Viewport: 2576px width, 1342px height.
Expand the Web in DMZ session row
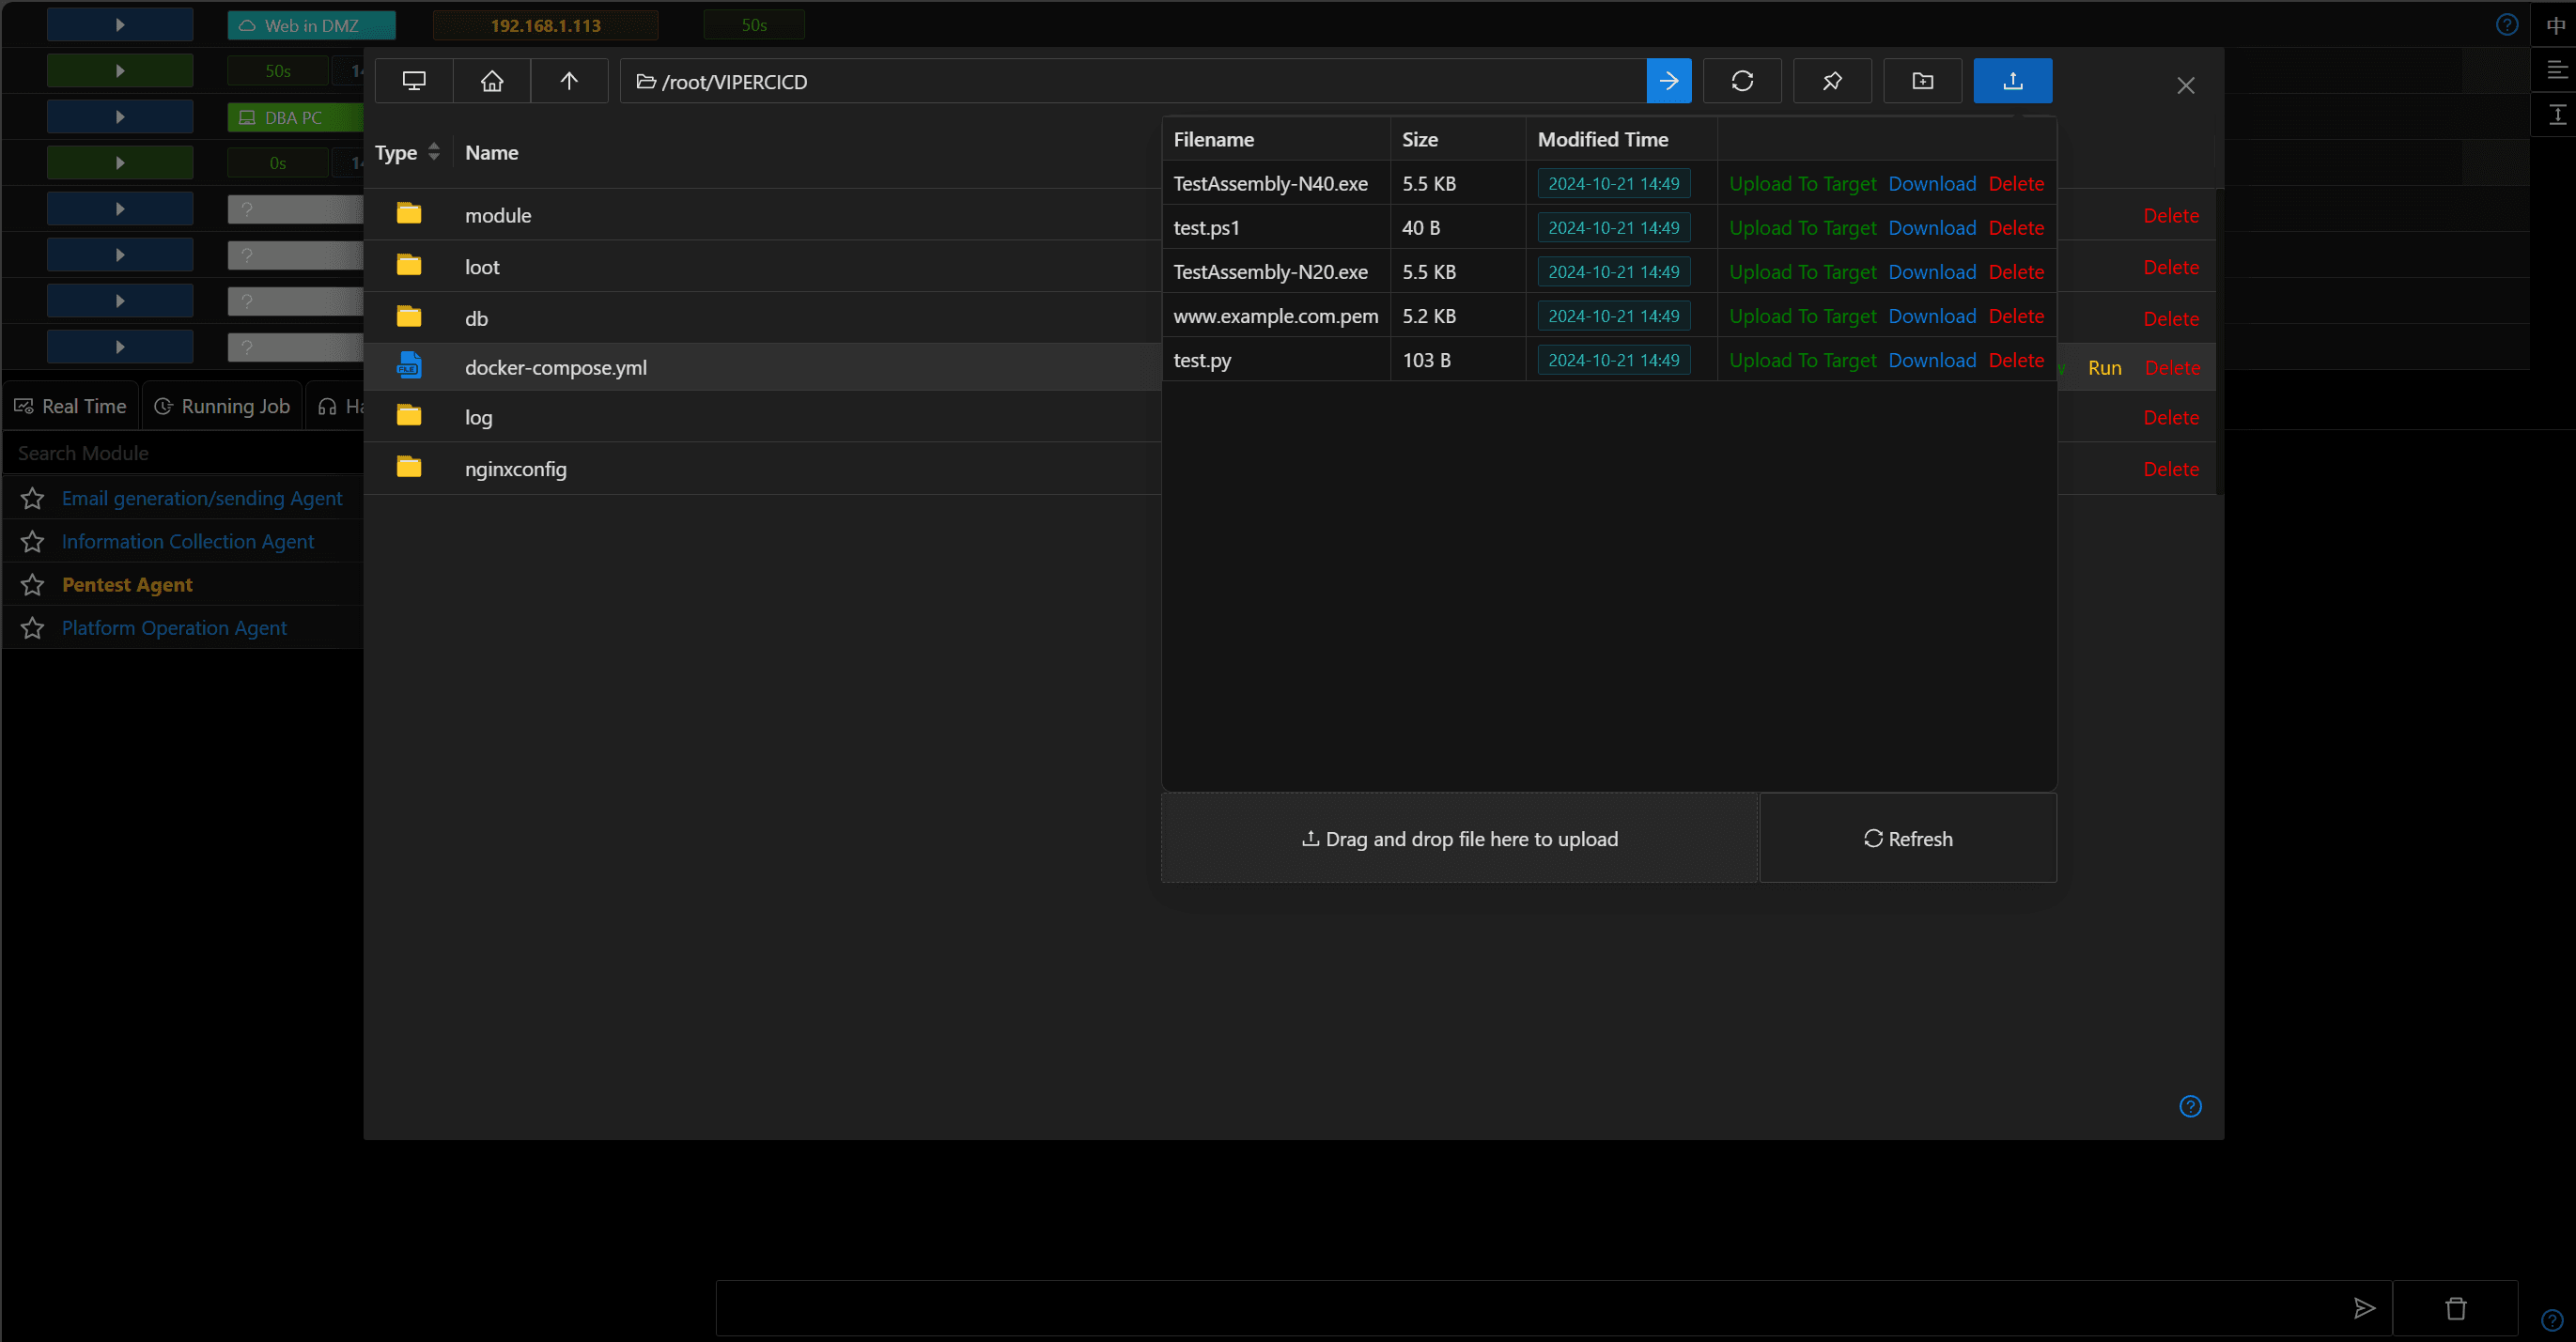coord(120,25)
